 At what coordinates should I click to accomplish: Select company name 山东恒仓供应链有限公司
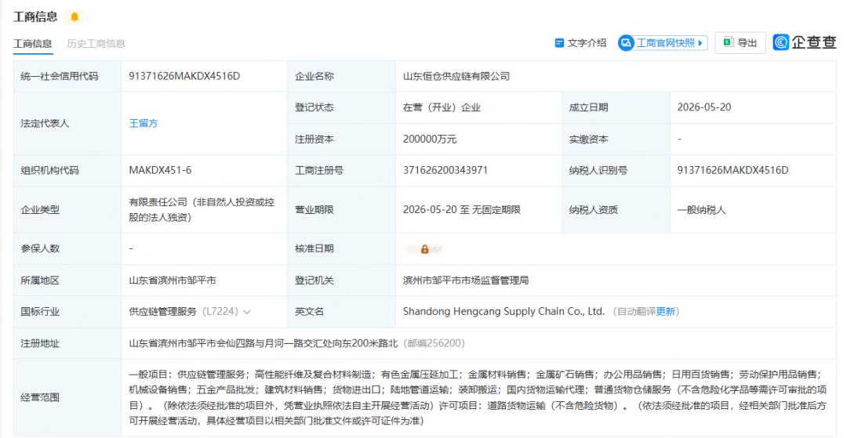[456, 76]
